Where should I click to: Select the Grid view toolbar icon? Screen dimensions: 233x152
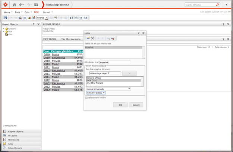click(25, 18)
